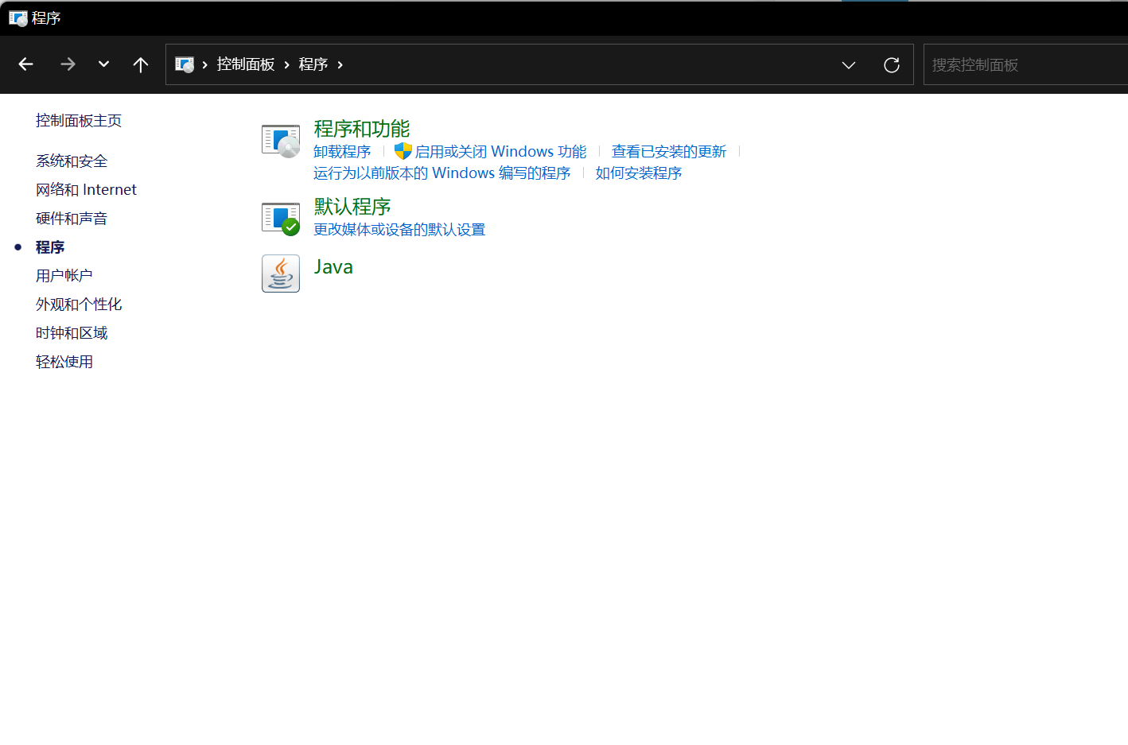Click 查看已安装的更新 link
Viewport: 1128px width, 745px height.
point(669,152)
